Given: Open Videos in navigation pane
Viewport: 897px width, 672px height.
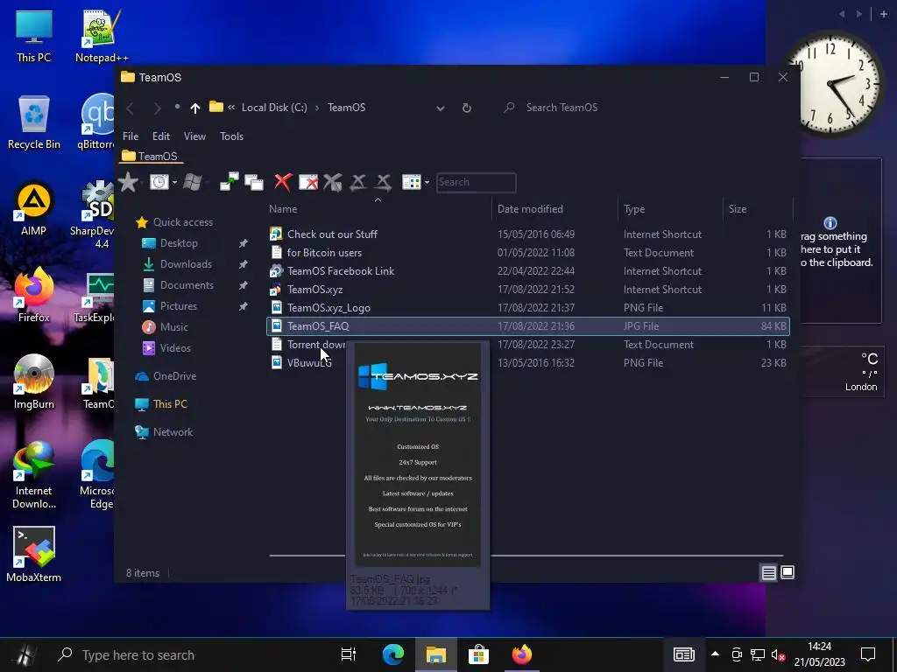Looking at the screenshot, I should coord(166,348).
